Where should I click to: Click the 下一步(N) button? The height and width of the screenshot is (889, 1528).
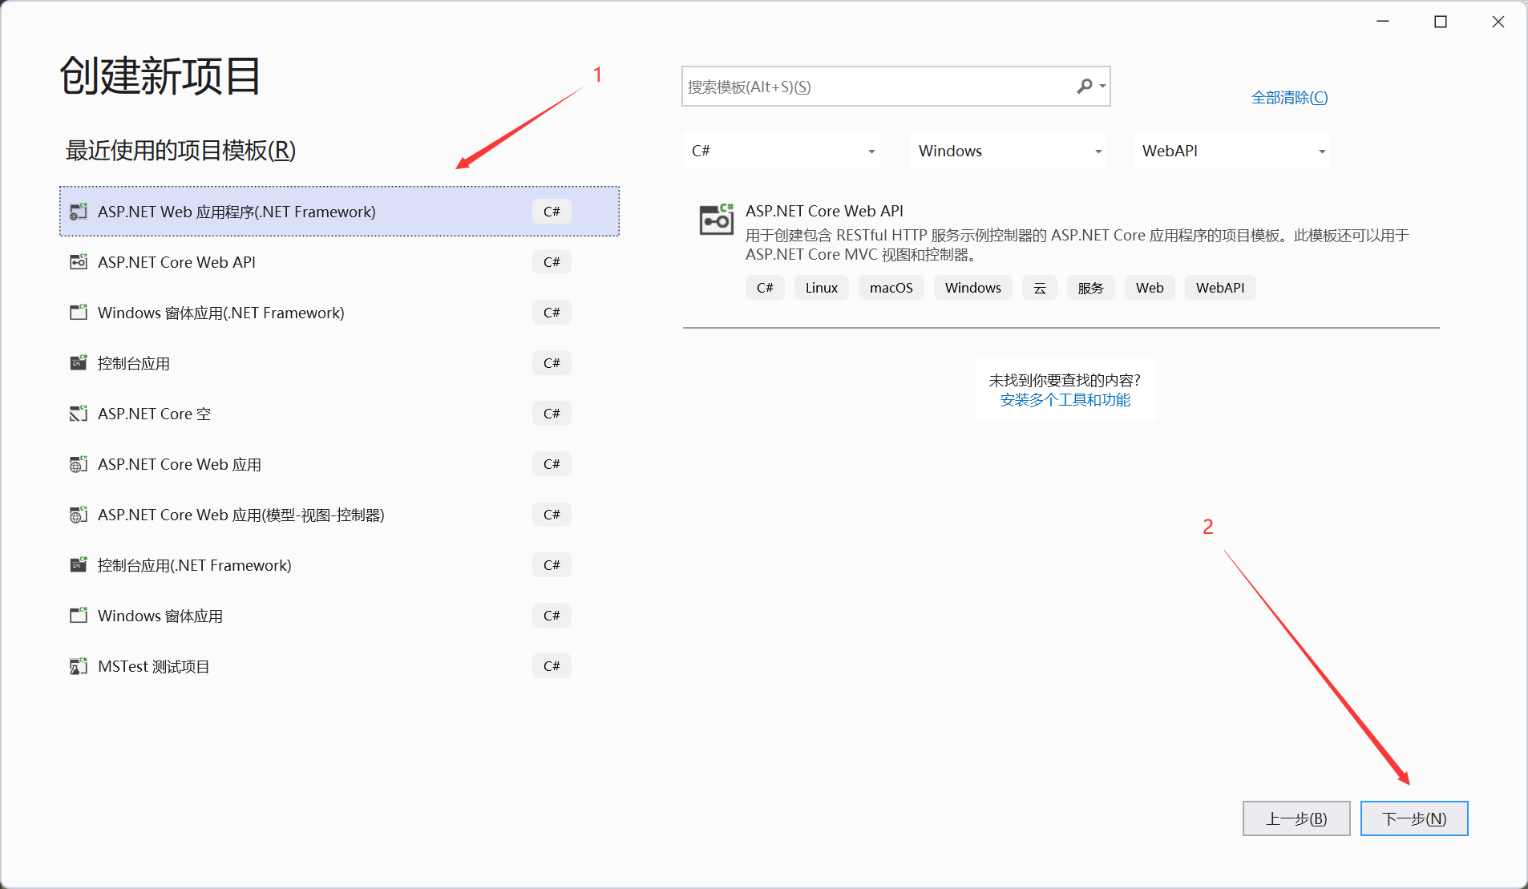click(1414, 818)
